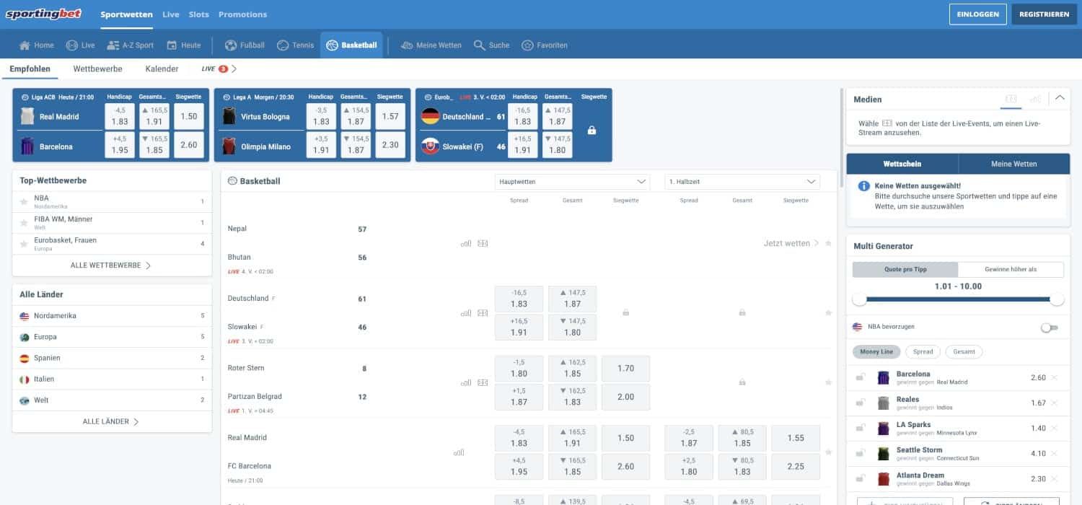
Task: Open the Meine Wetten tab in betslip
Action: click(x=1013, y=164)
